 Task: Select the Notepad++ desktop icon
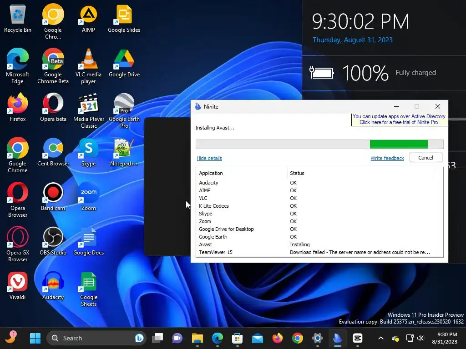pos(124,152)
